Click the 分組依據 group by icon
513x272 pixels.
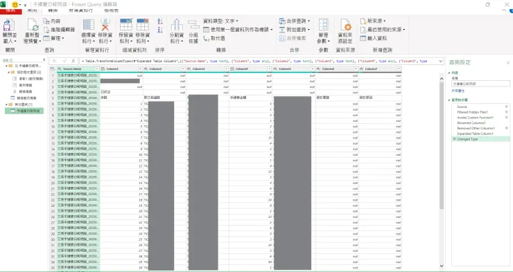coord(193,25)
